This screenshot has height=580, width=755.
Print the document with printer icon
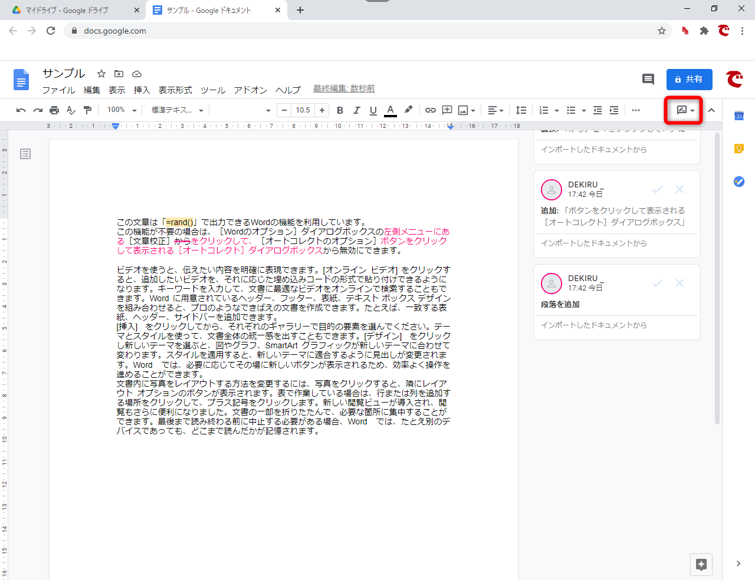[x=54, y=110]
